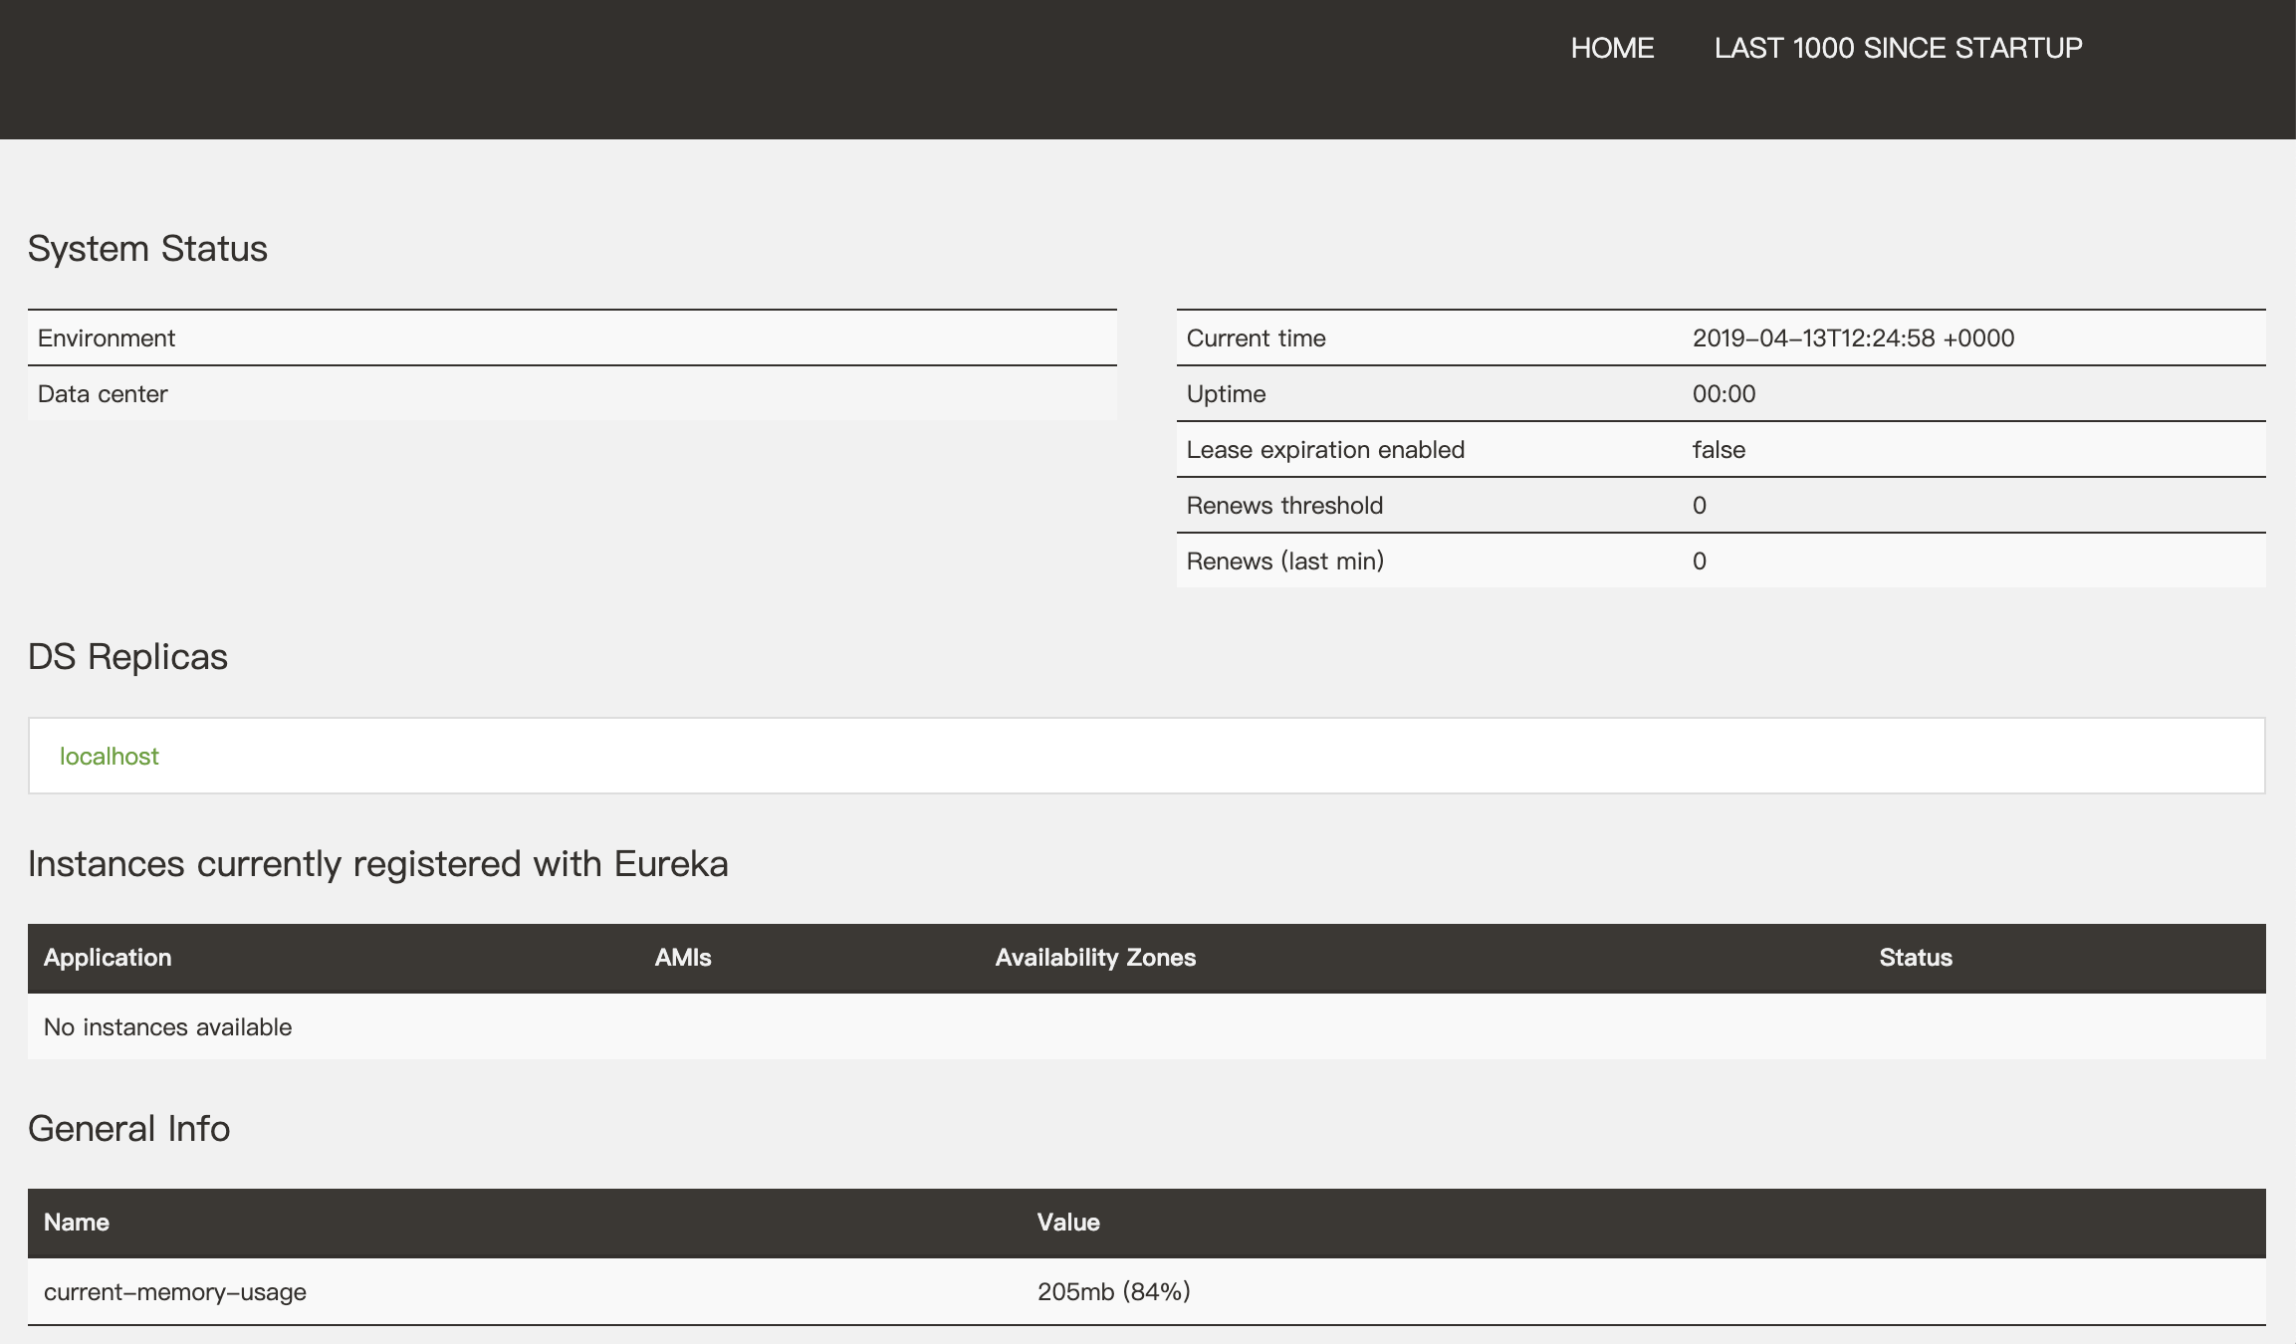
Task: Open LAST 1000 SINCE STARTUP page
Action: pyautogui.click(x=1898, y=48)
